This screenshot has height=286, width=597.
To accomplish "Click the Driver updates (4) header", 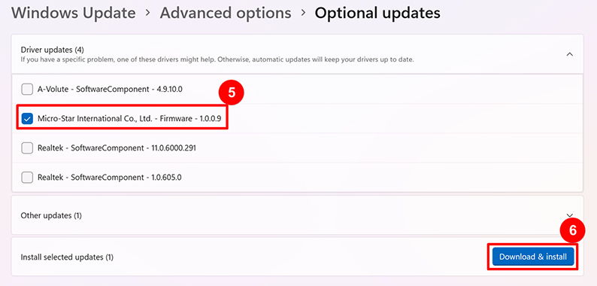I will pos(52,50).
